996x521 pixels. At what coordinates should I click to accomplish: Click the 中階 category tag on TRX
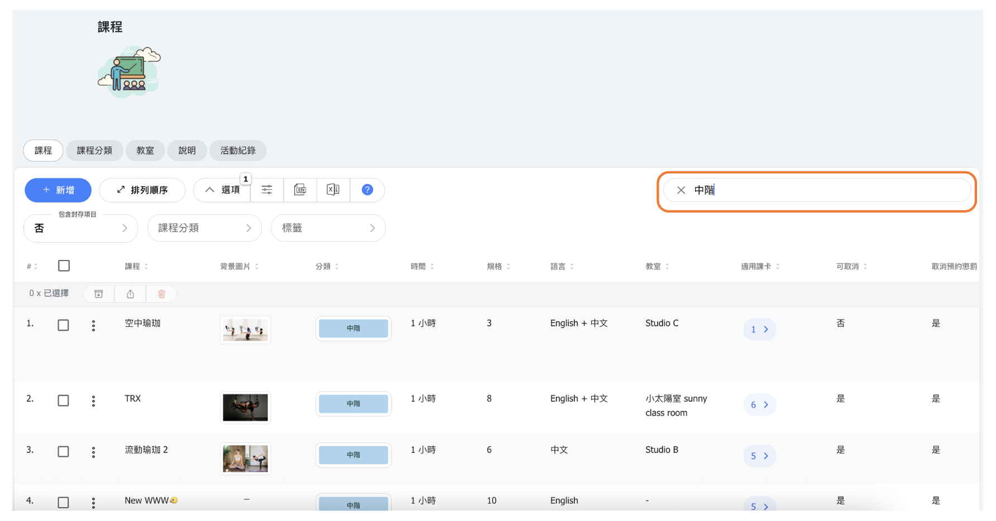pyautogui.click(x=353, y=404)
